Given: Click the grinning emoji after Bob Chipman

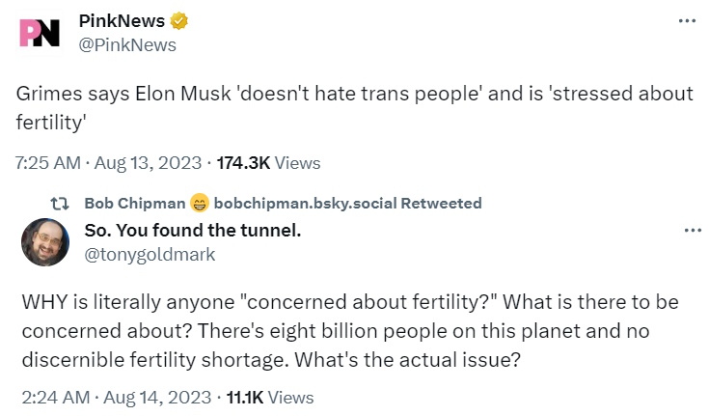Looking at the screenshot, I should (x=200, y=203).
